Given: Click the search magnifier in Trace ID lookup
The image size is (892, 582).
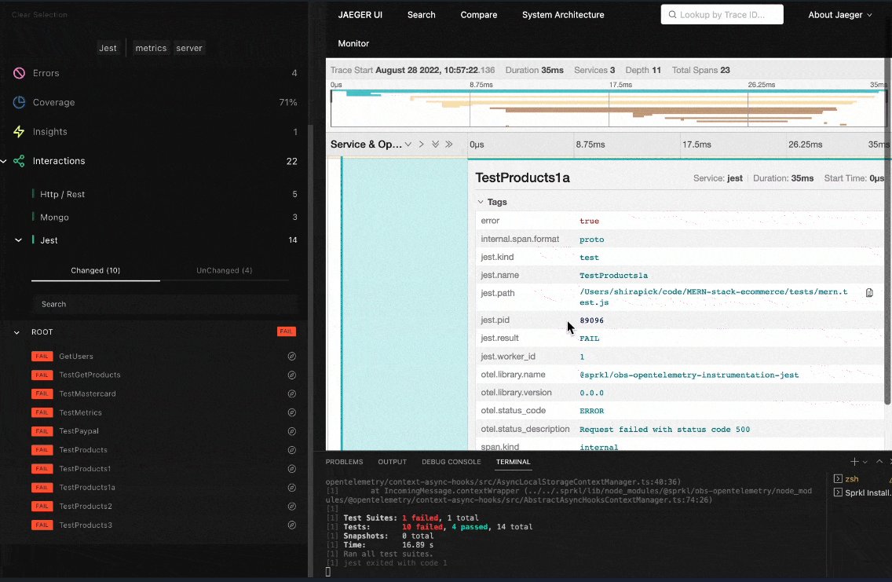Looking at the screenshot, I should point(672,15).
